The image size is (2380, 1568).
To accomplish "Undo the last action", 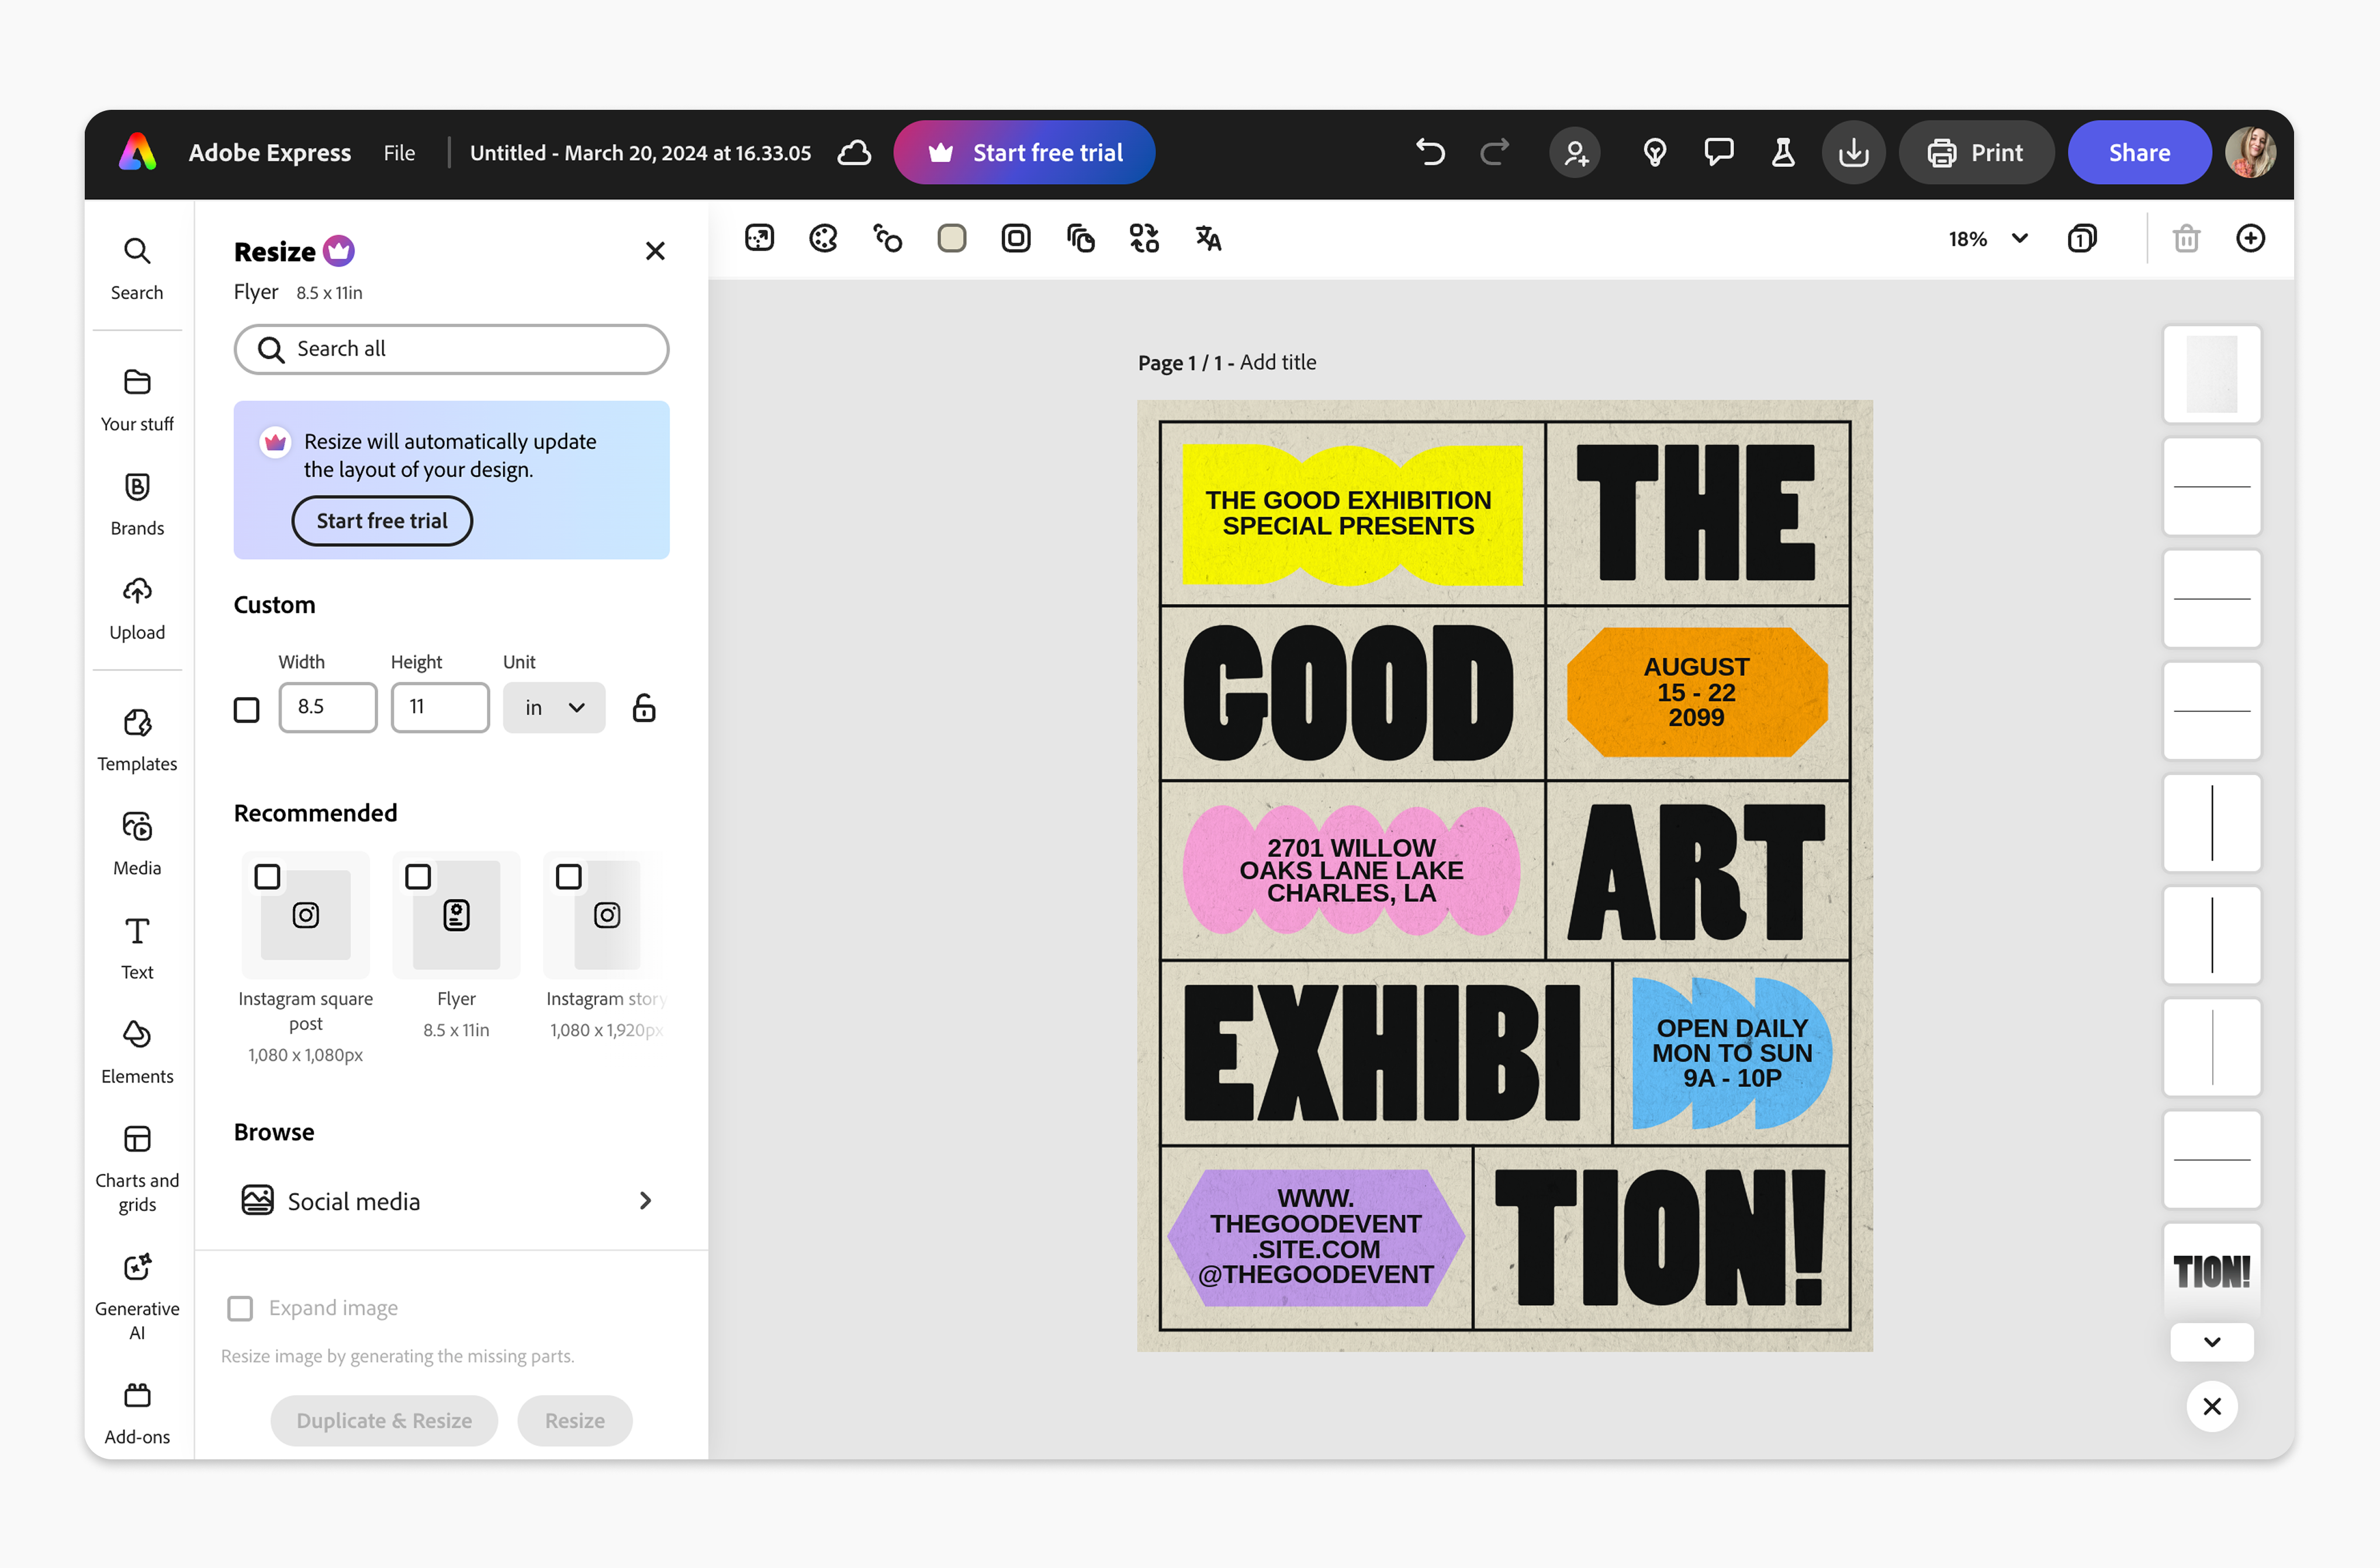I will pyautogui.click(x=1431, y=153).
